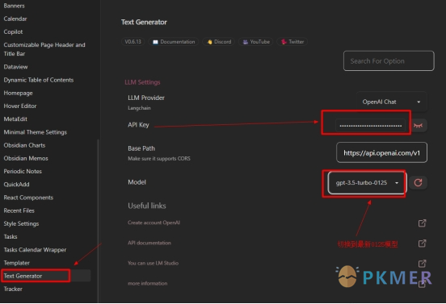Open the Documentation link badge
Screen dimensions: 446x304
pyautogui.click(x=174, y=42)
